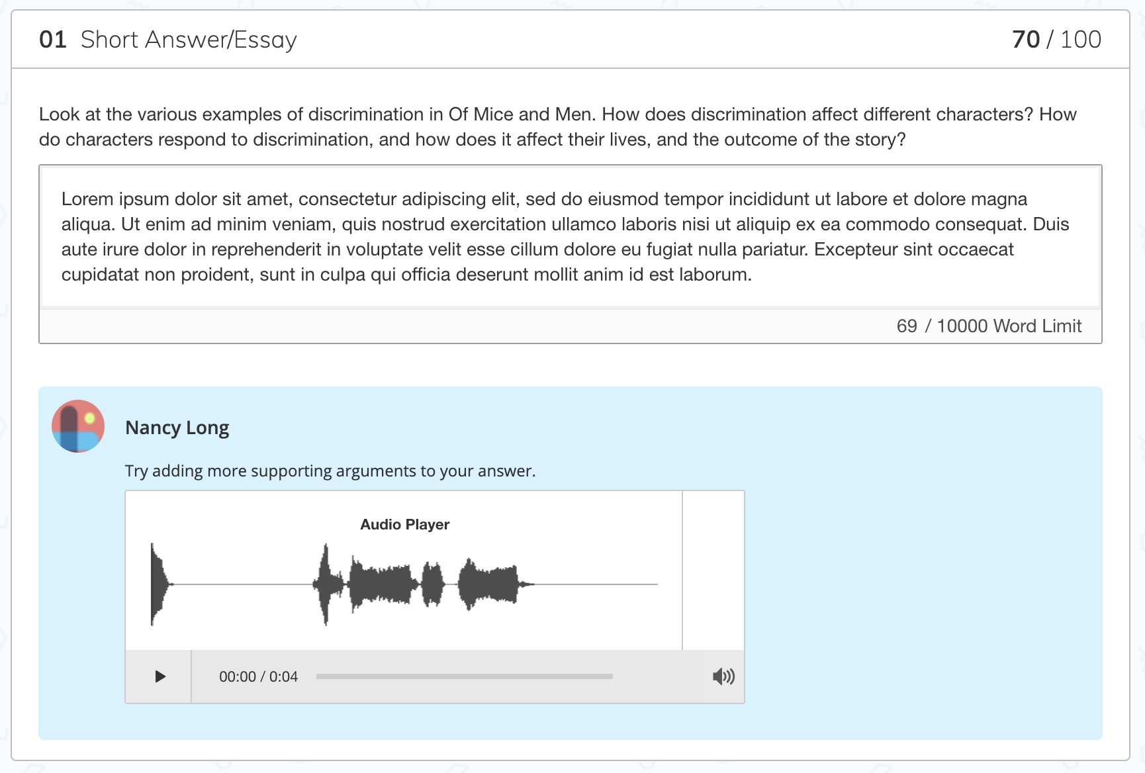
Task: Select Nancy Long's name label
Action: pos(176,428)
